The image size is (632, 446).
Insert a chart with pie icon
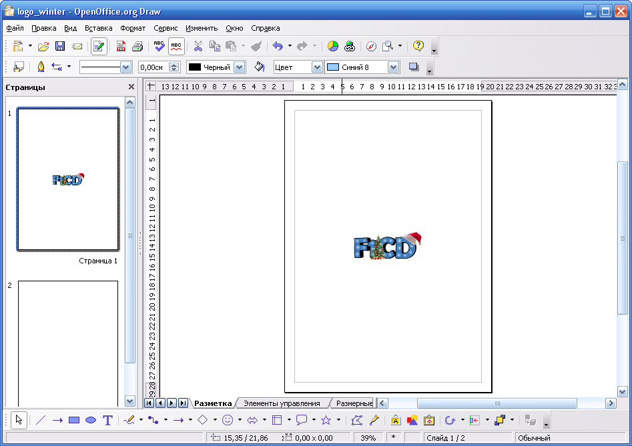click(333, 46)
